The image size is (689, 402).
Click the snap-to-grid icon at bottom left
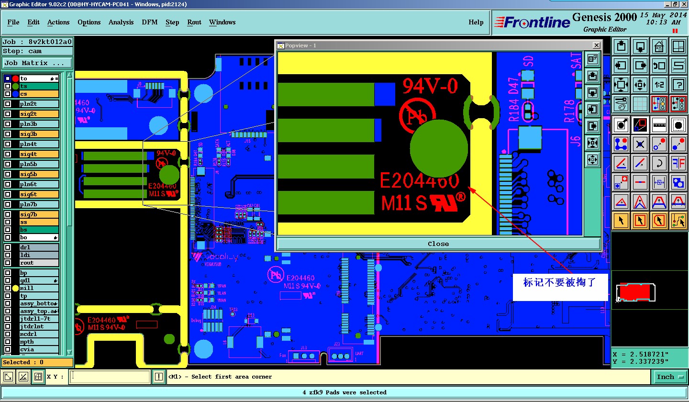[x=38, y=377]
